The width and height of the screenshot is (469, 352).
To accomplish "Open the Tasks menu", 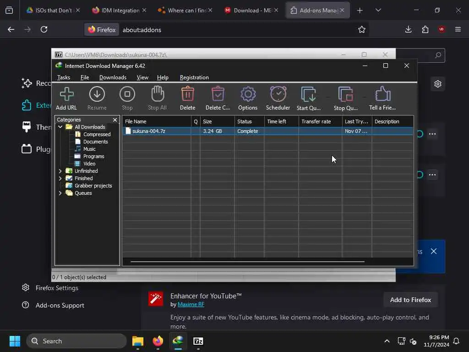I will pyautogui.click(x=63, y=77).
